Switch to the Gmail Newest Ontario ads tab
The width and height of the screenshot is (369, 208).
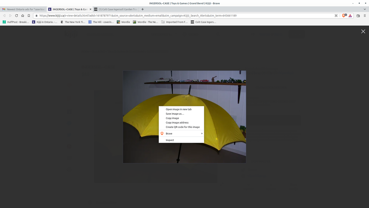click(x=24, y=9)
